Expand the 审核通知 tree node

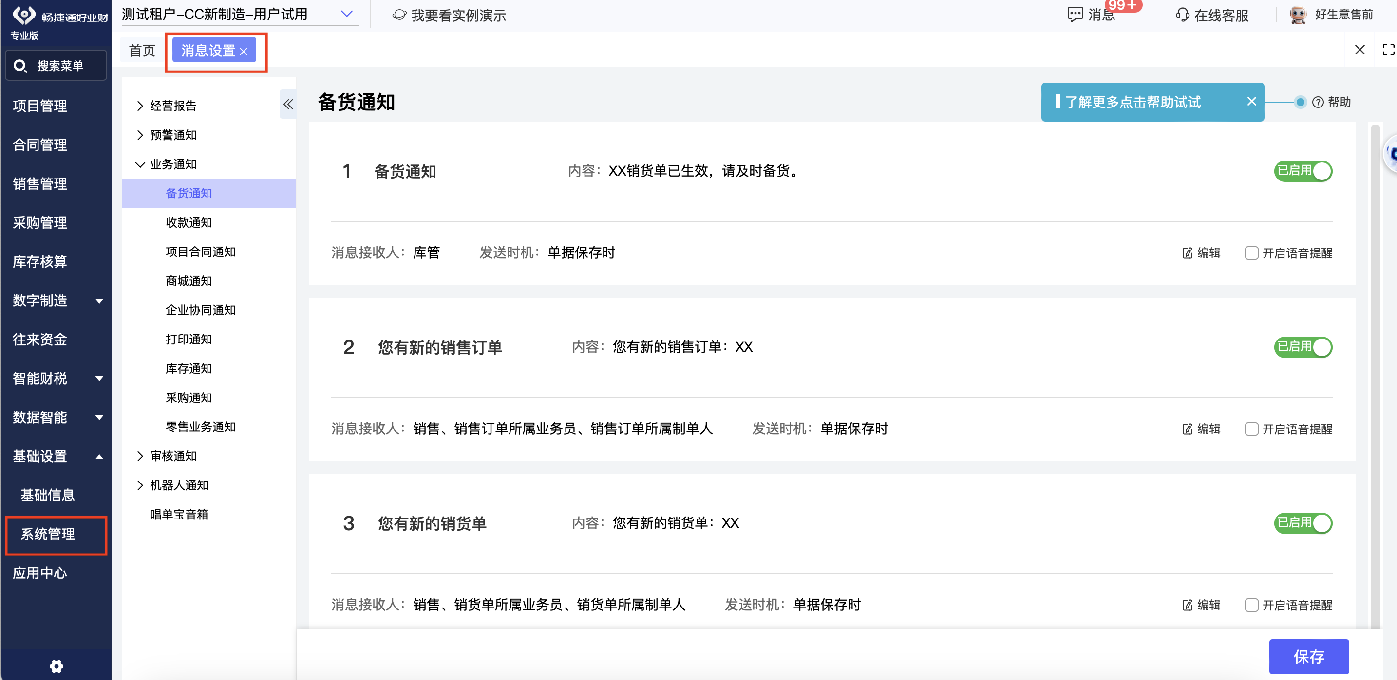click(140, 456)
